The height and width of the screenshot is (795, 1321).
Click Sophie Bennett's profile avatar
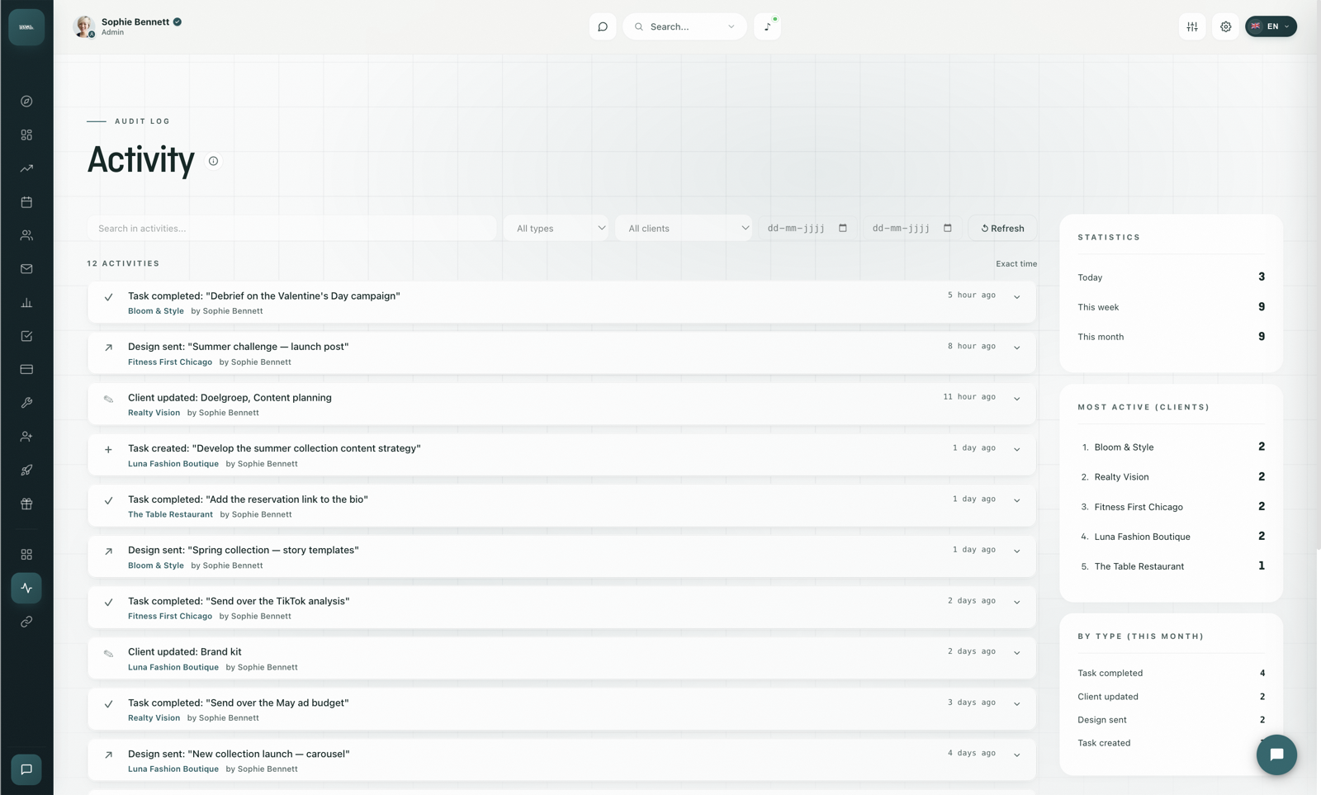click(83, 26)
